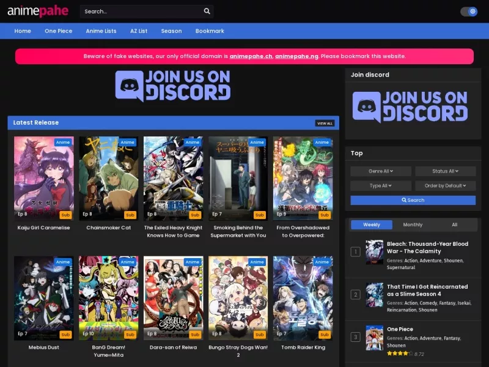Click the Sub badge on Smoking Behind the Supermarket
The width and height of the screenshot is (489, 367).
click(x=259, y=215)
